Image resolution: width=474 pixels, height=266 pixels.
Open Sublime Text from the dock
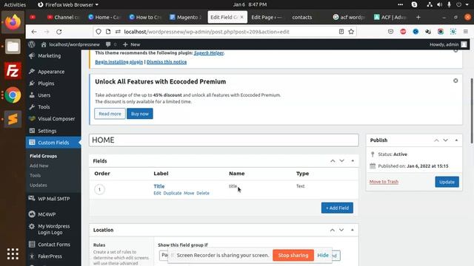pos(13,119)
